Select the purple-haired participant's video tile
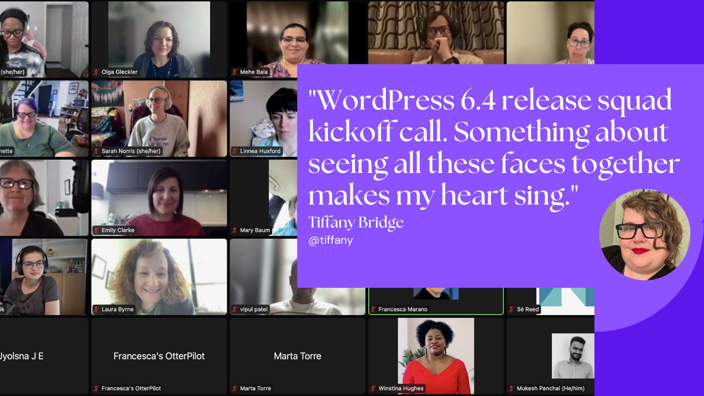 pos(44,119)
